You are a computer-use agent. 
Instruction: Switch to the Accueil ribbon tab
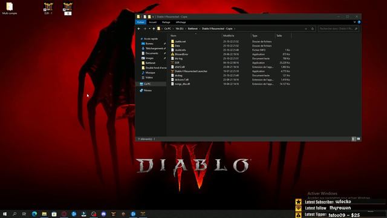[152, 22]
